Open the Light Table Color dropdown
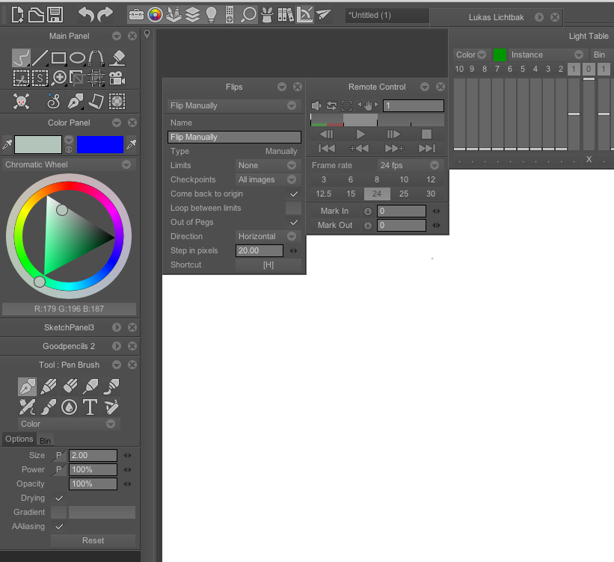Image resolution: width=614 pixels, height=562 pixels. 471,55
